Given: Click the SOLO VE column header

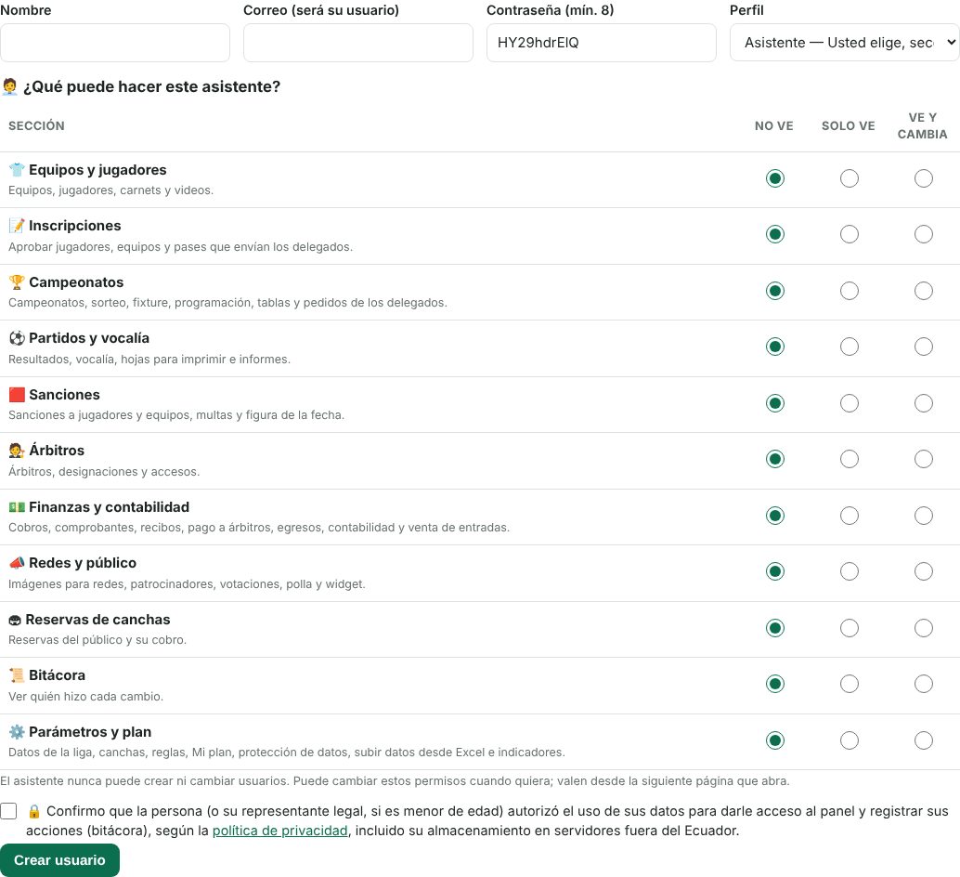Looking at the screenshot, I should [x=848, y=125].
